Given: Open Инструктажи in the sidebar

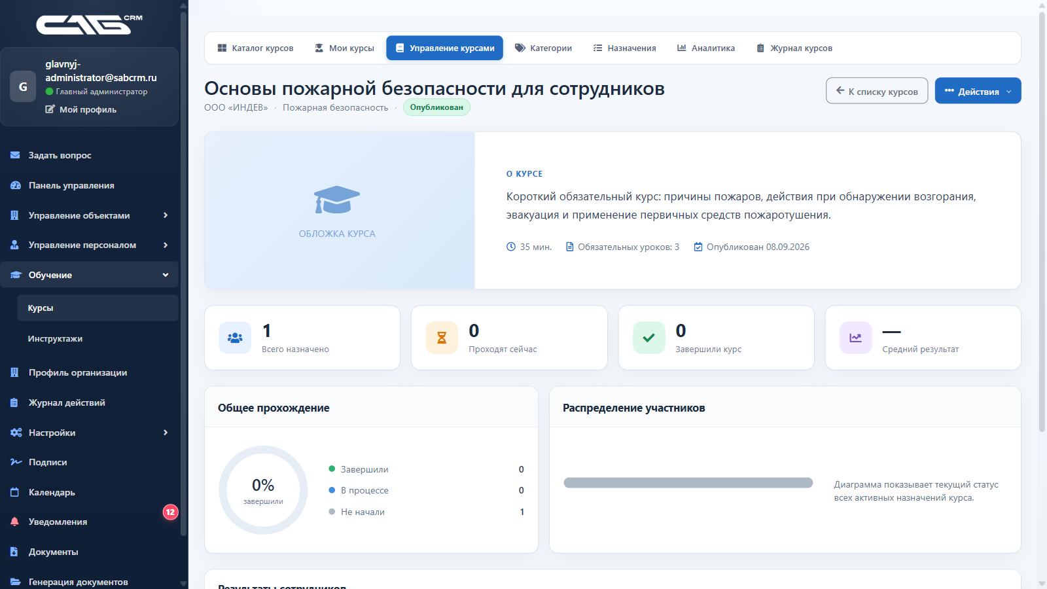Looking at the screenshot, I should [98, 338].
